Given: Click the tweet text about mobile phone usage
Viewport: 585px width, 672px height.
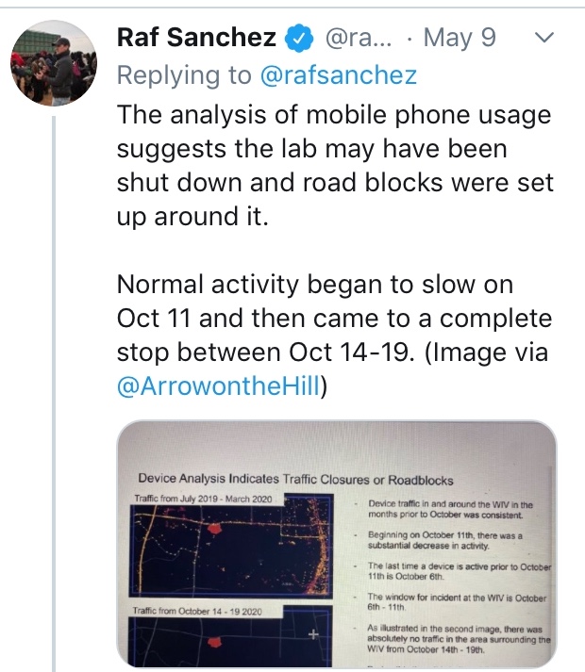Looking at the screenshot, I should [x=335, y=166].
